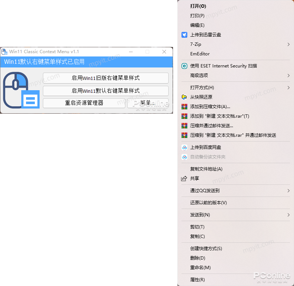This screenshot has width=294, height=286.
Task: Expand the 7-Zip submenu arrow
Action: [289, 44]
